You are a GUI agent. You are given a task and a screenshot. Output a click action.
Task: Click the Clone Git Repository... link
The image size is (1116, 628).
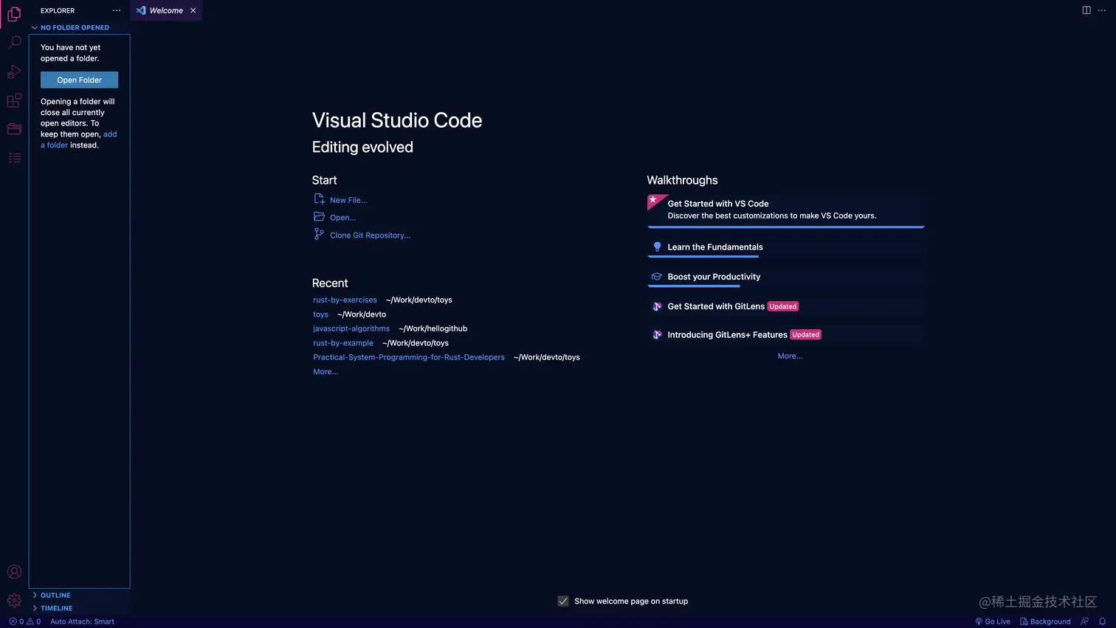(x=370, y=235)
